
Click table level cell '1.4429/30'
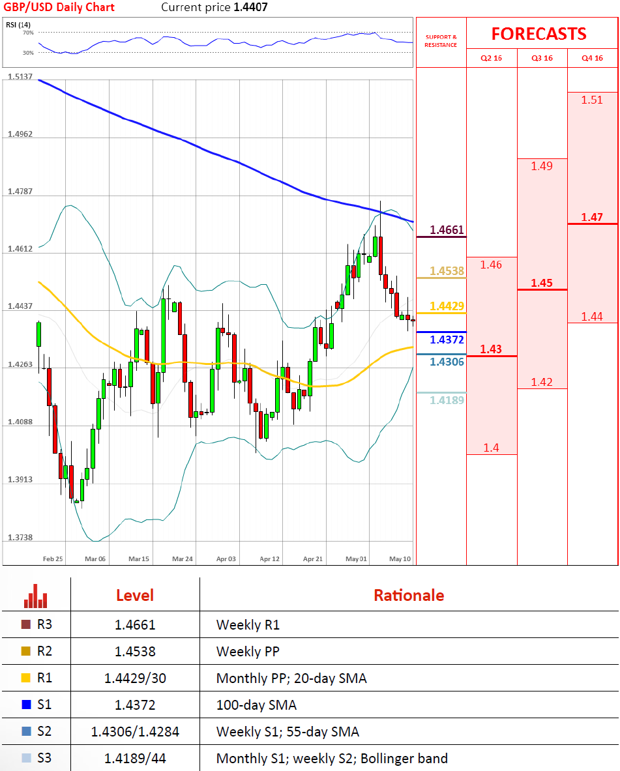(135, 678)
